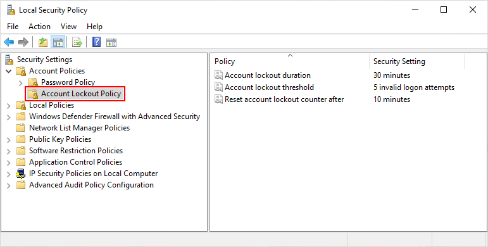Select the Account lockout duration policy name
The image size is (488, 247).
(x=268, y=75)
